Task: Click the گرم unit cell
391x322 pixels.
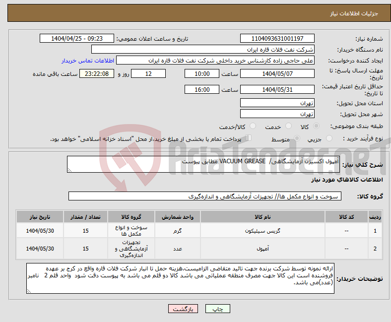Action: 178,231
